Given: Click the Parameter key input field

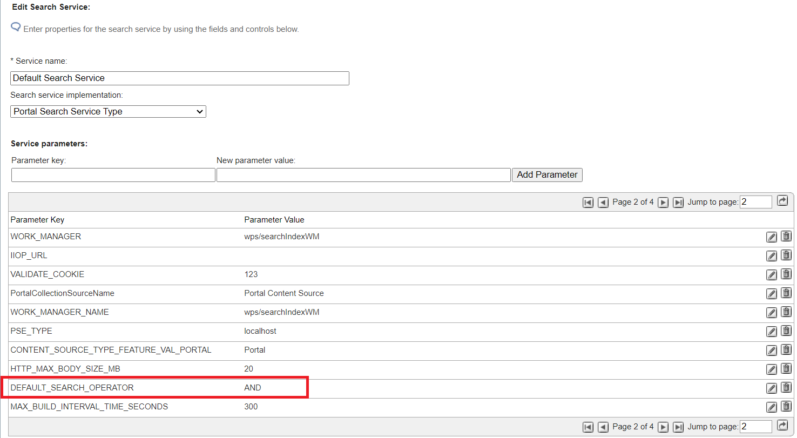Looking at the screenshot, I should (113, 175).
